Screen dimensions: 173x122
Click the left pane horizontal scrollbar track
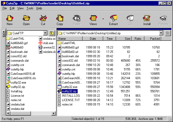(41, 113)
